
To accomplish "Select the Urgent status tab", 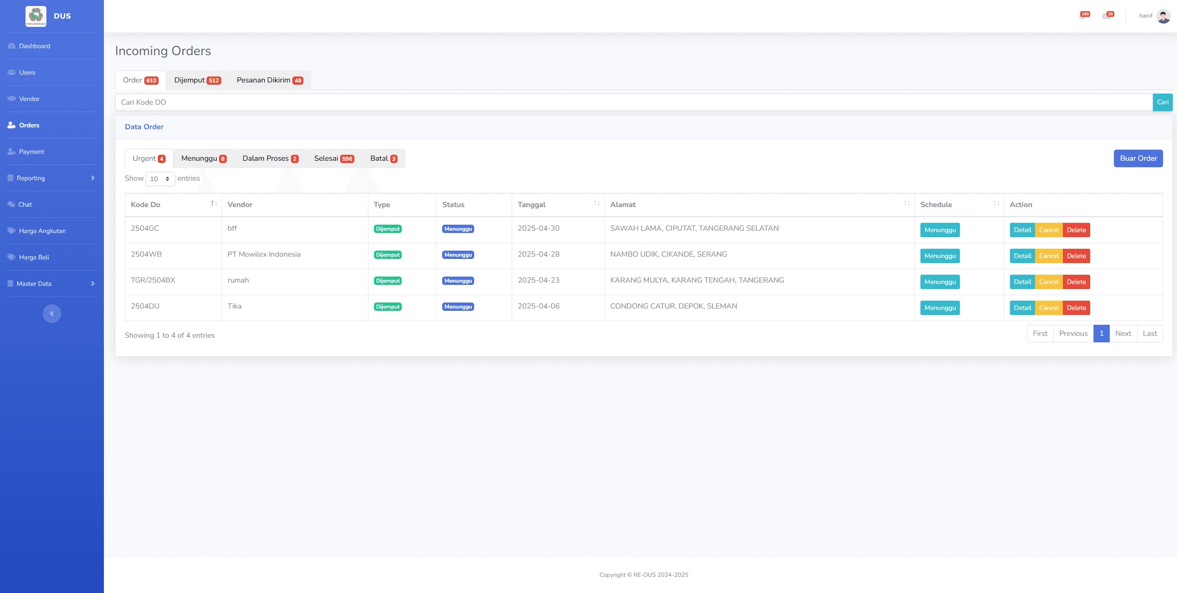I will coord(149,158).
